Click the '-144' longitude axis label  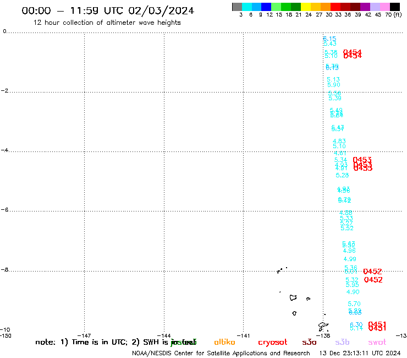[x=164, y=335]
